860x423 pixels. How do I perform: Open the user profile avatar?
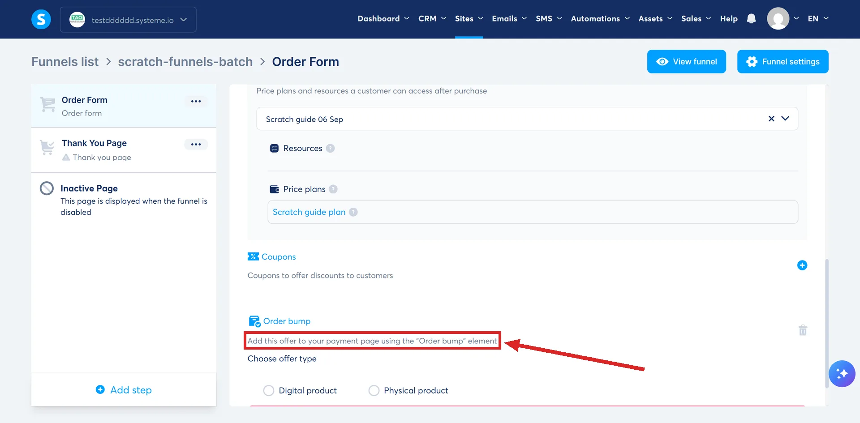click(778, 18)
